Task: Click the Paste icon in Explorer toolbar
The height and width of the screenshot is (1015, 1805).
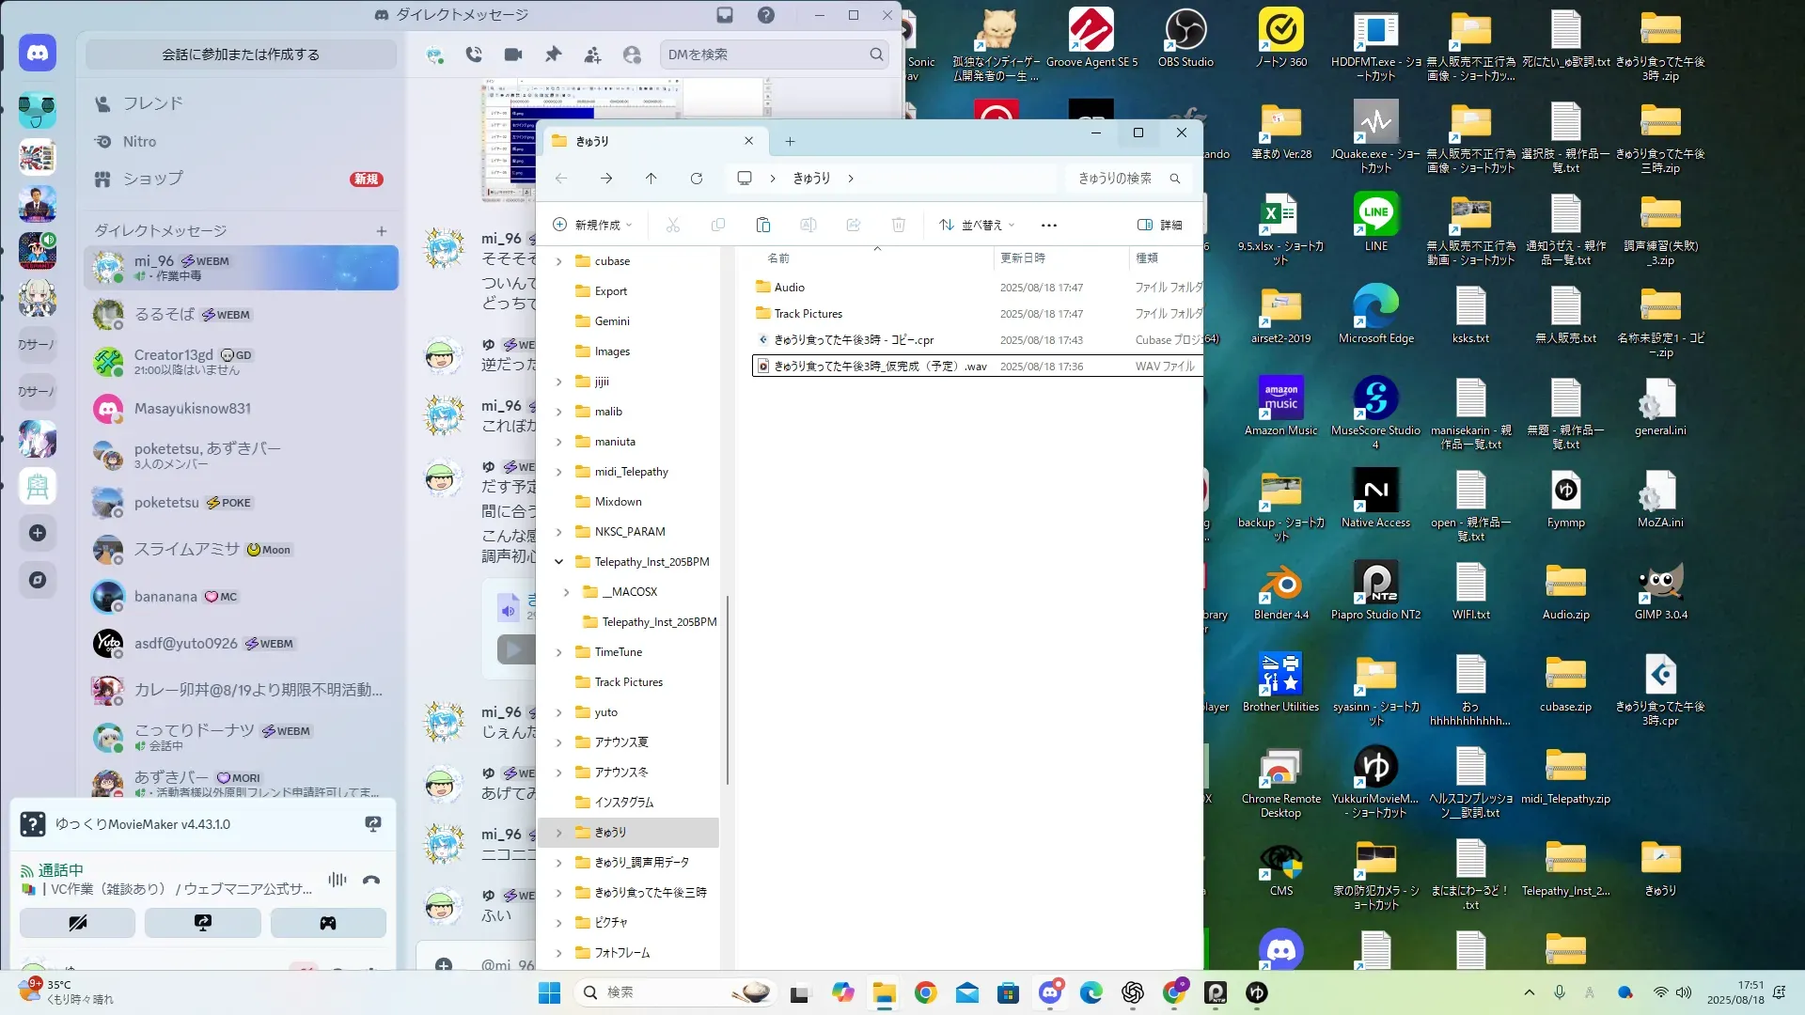Action: click(x=762, y=225)
